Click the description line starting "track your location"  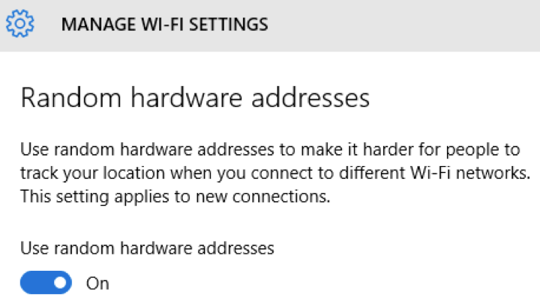coord(275,174)
